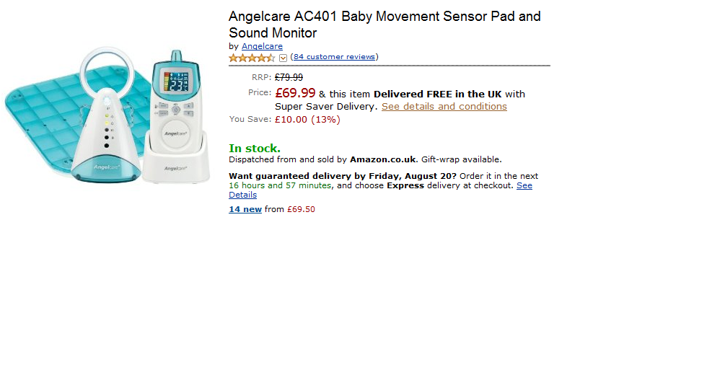725x370 pixels.
Task: Click the £69.50 new-from price
Action: [301, 210]
